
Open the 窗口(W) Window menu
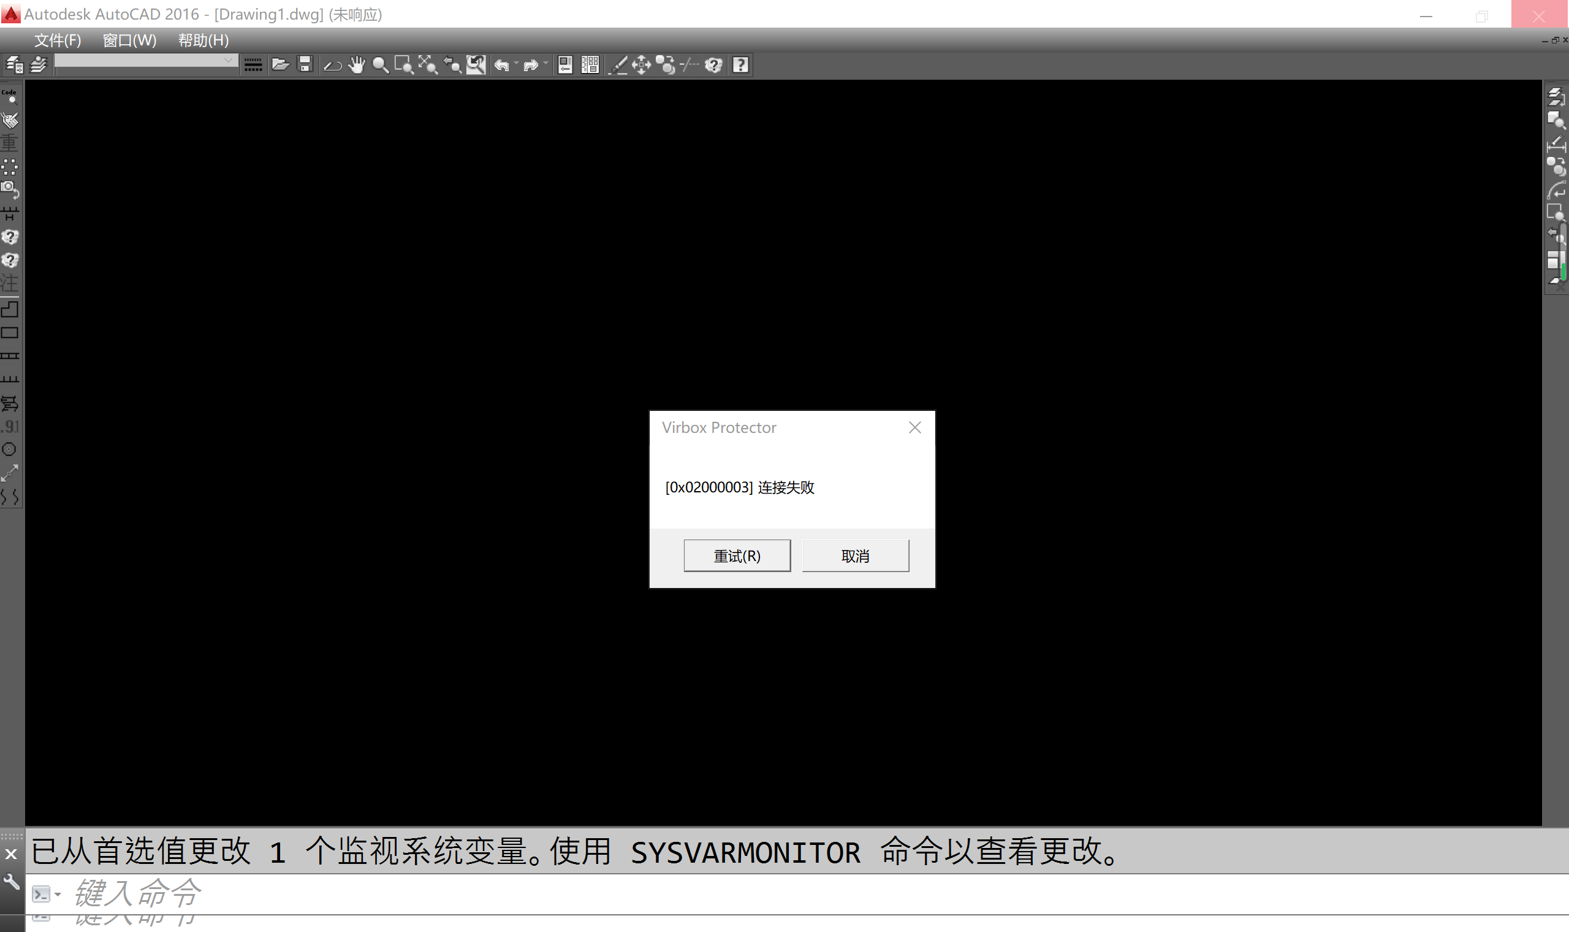click(129, 40)
